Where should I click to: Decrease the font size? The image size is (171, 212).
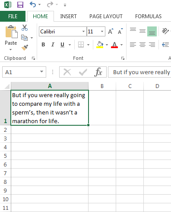pyautogui.click(x=120, y=31)
